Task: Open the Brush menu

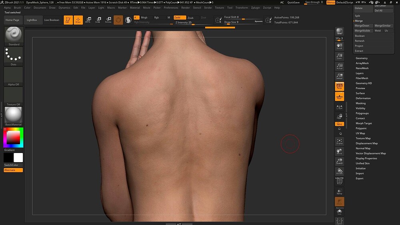Action: 17,8
